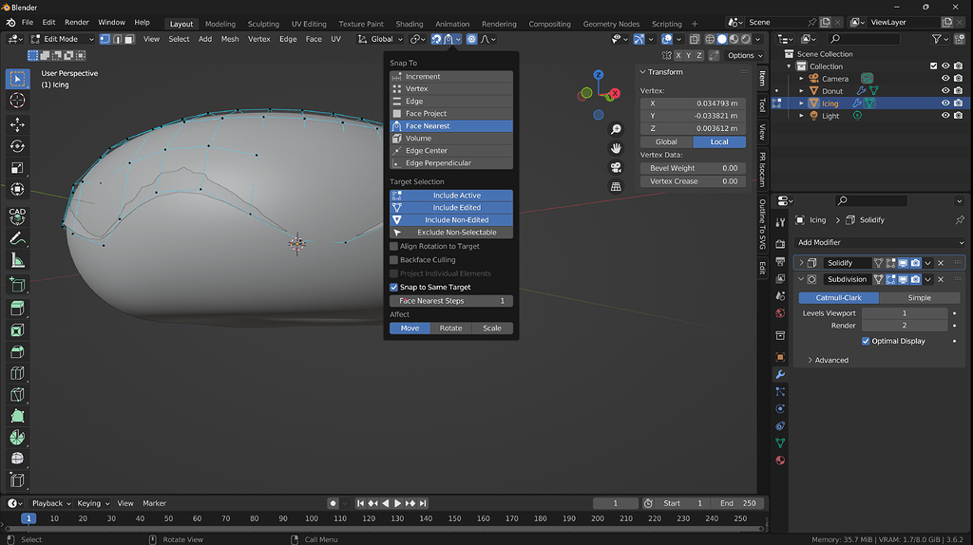Viewport: 973px width, 545px height.
Task: Adjust the Vertex Crease slider
Action: [693, 181]
